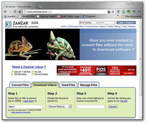The width and height of the screenshot is (146, 123).
Task: Focus the http:// URL input field
Action: tap(26, 107)
